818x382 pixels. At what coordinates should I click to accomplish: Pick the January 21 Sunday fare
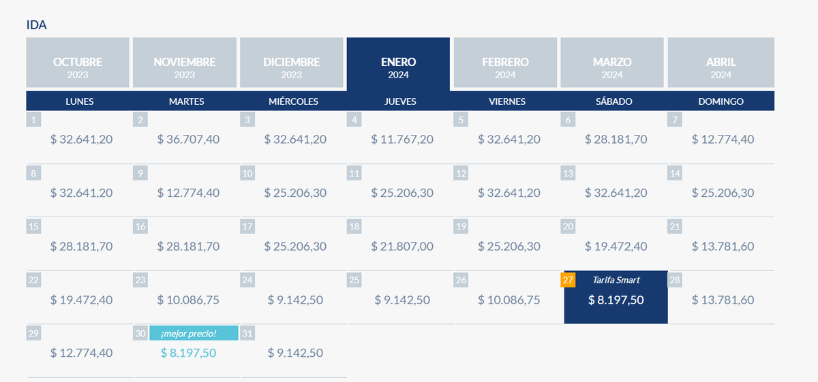[723, 246]
